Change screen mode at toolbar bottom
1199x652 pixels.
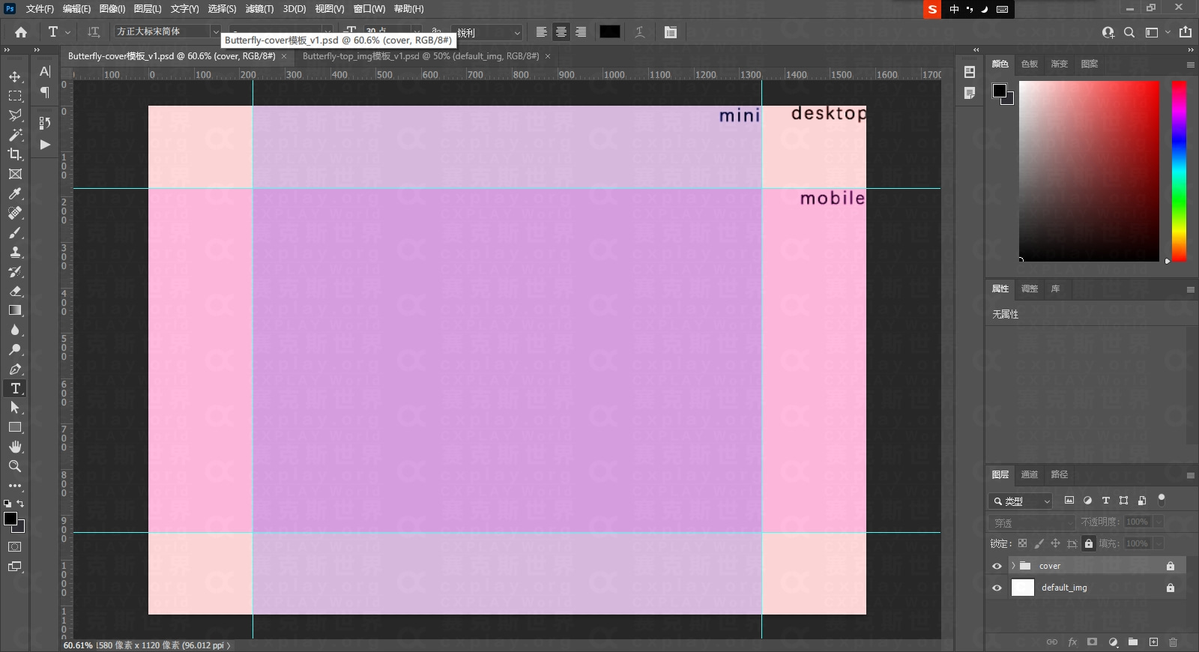tap(15, 567)
